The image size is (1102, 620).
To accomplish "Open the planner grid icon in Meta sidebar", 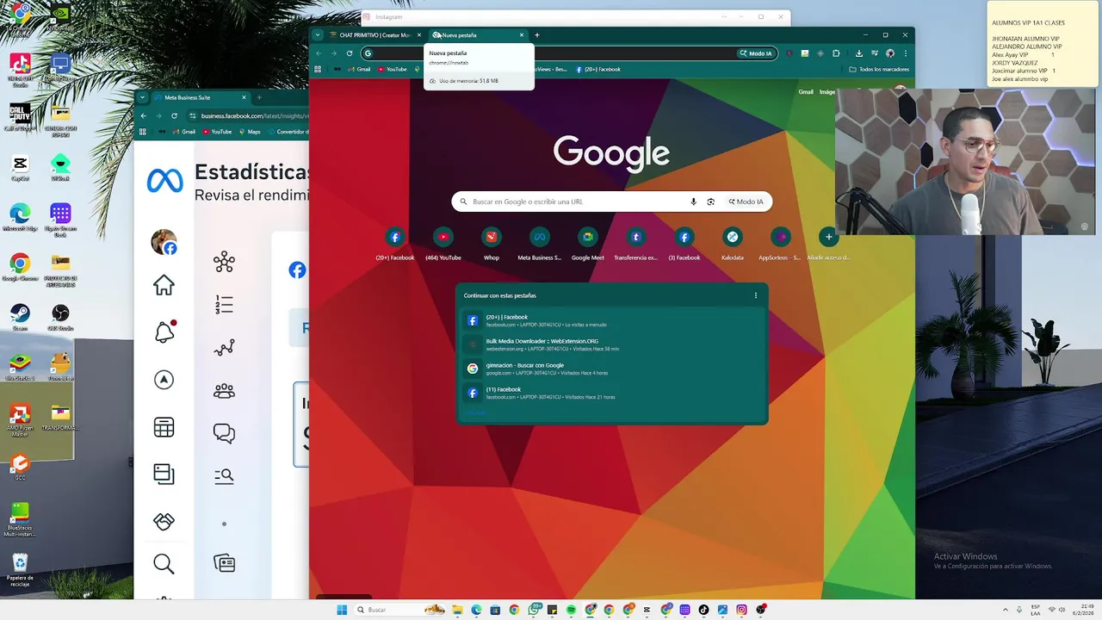I will 164,427.
